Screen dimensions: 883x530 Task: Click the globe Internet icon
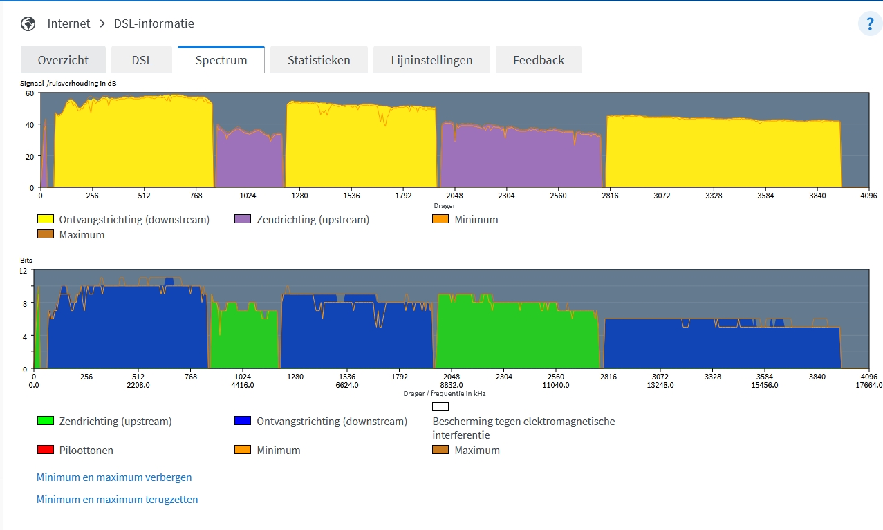(x=28, y=23)
